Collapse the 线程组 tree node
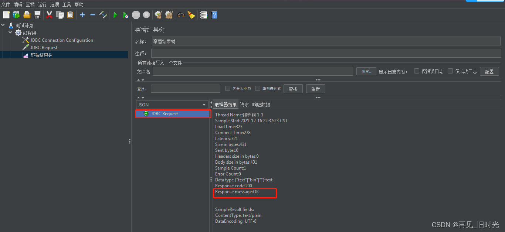The width and height of the screenshot is (505, 232). pos(10,33)
